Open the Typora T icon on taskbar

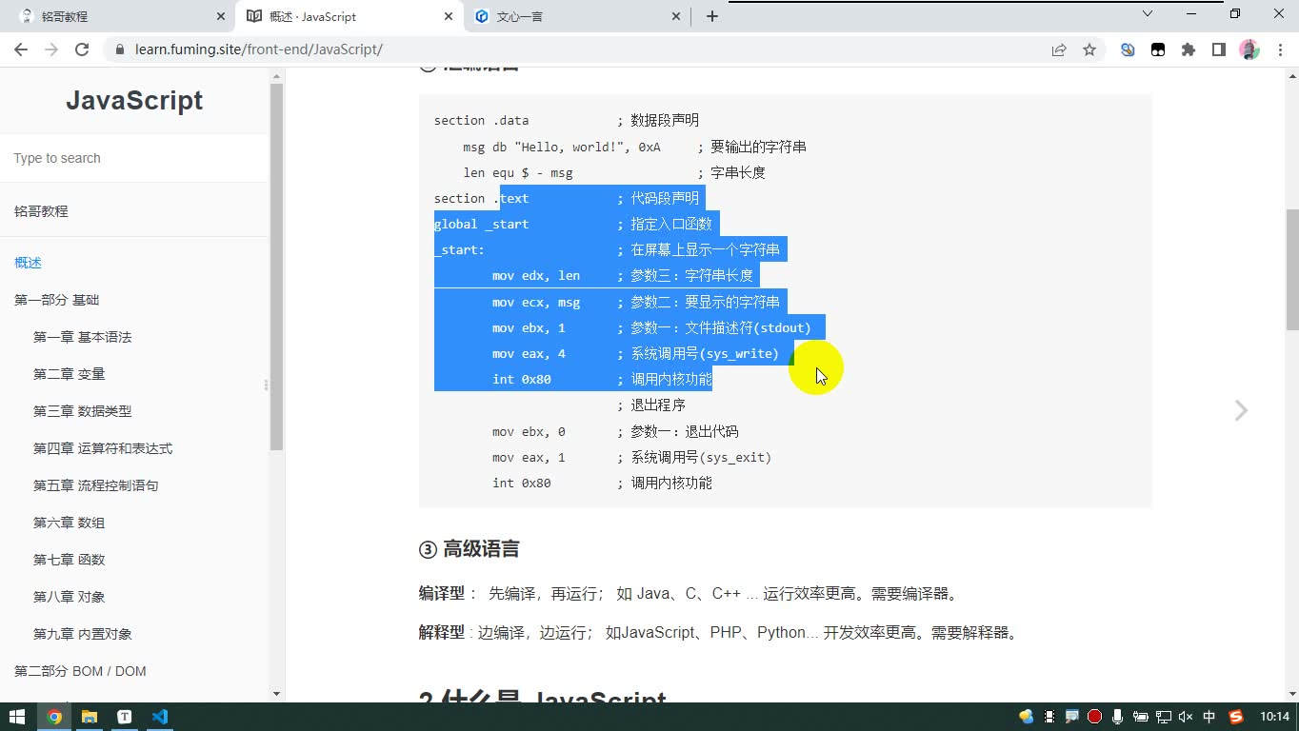pos(125,717)
